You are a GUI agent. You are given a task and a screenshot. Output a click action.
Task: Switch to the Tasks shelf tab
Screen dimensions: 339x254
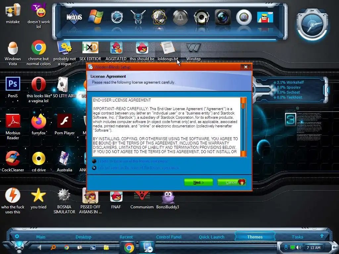tap(297, 237)
